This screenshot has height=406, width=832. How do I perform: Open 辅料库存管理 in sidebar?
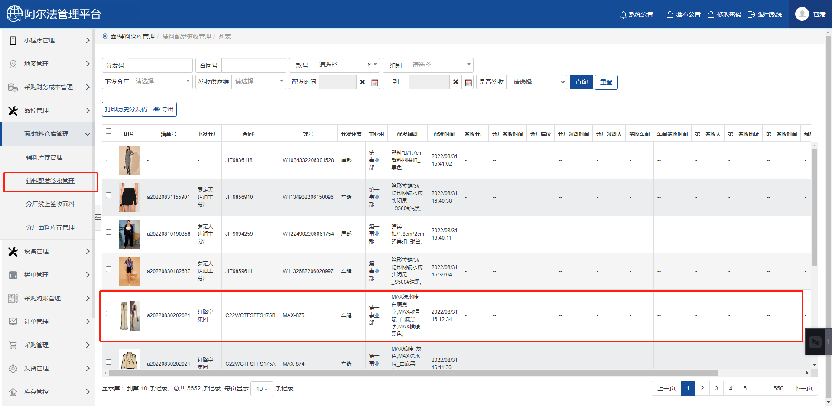(x=44, y=157)
